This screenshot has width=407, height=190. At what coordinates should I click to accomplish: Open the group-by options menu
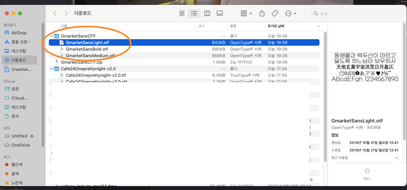click(x=246, y=13)
